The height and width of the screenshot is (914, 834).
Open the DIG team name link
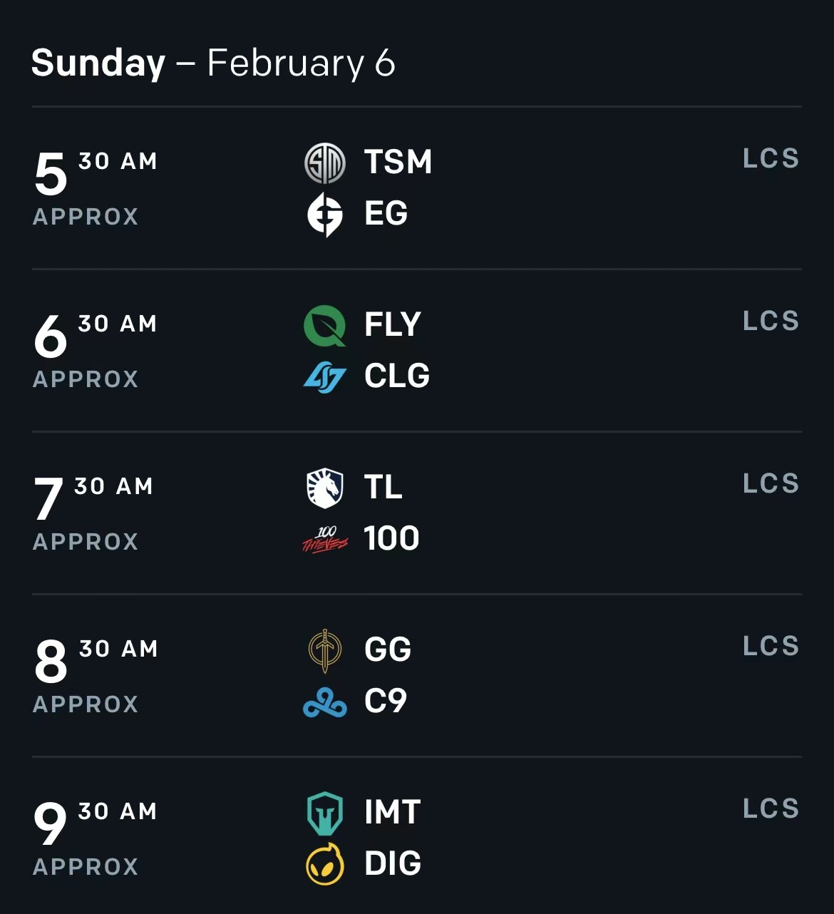point(393,863)
